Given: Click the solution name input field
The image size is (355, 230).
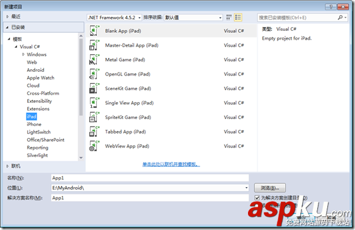Looking at the screenshot, I should (x=150, y=198).
